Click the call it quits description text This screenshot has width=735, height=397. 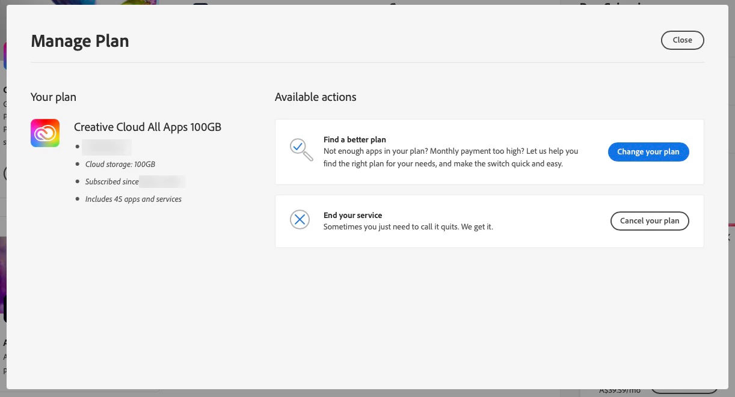pyautogui.click(x=408, y=227)
